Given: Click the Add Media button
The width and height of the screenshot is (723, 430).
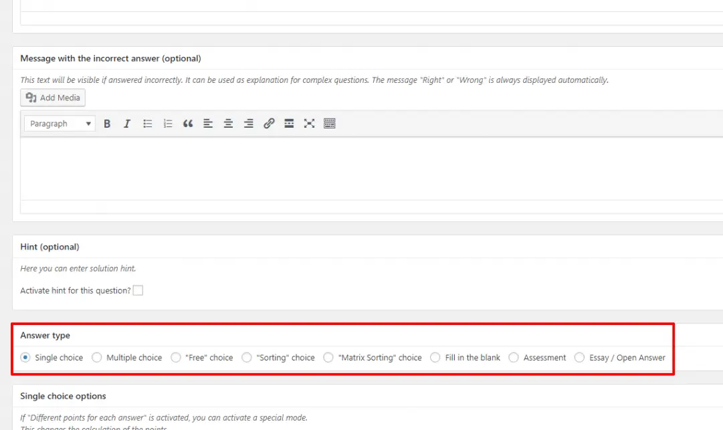Looking at the screenshot, I should 53,98.
